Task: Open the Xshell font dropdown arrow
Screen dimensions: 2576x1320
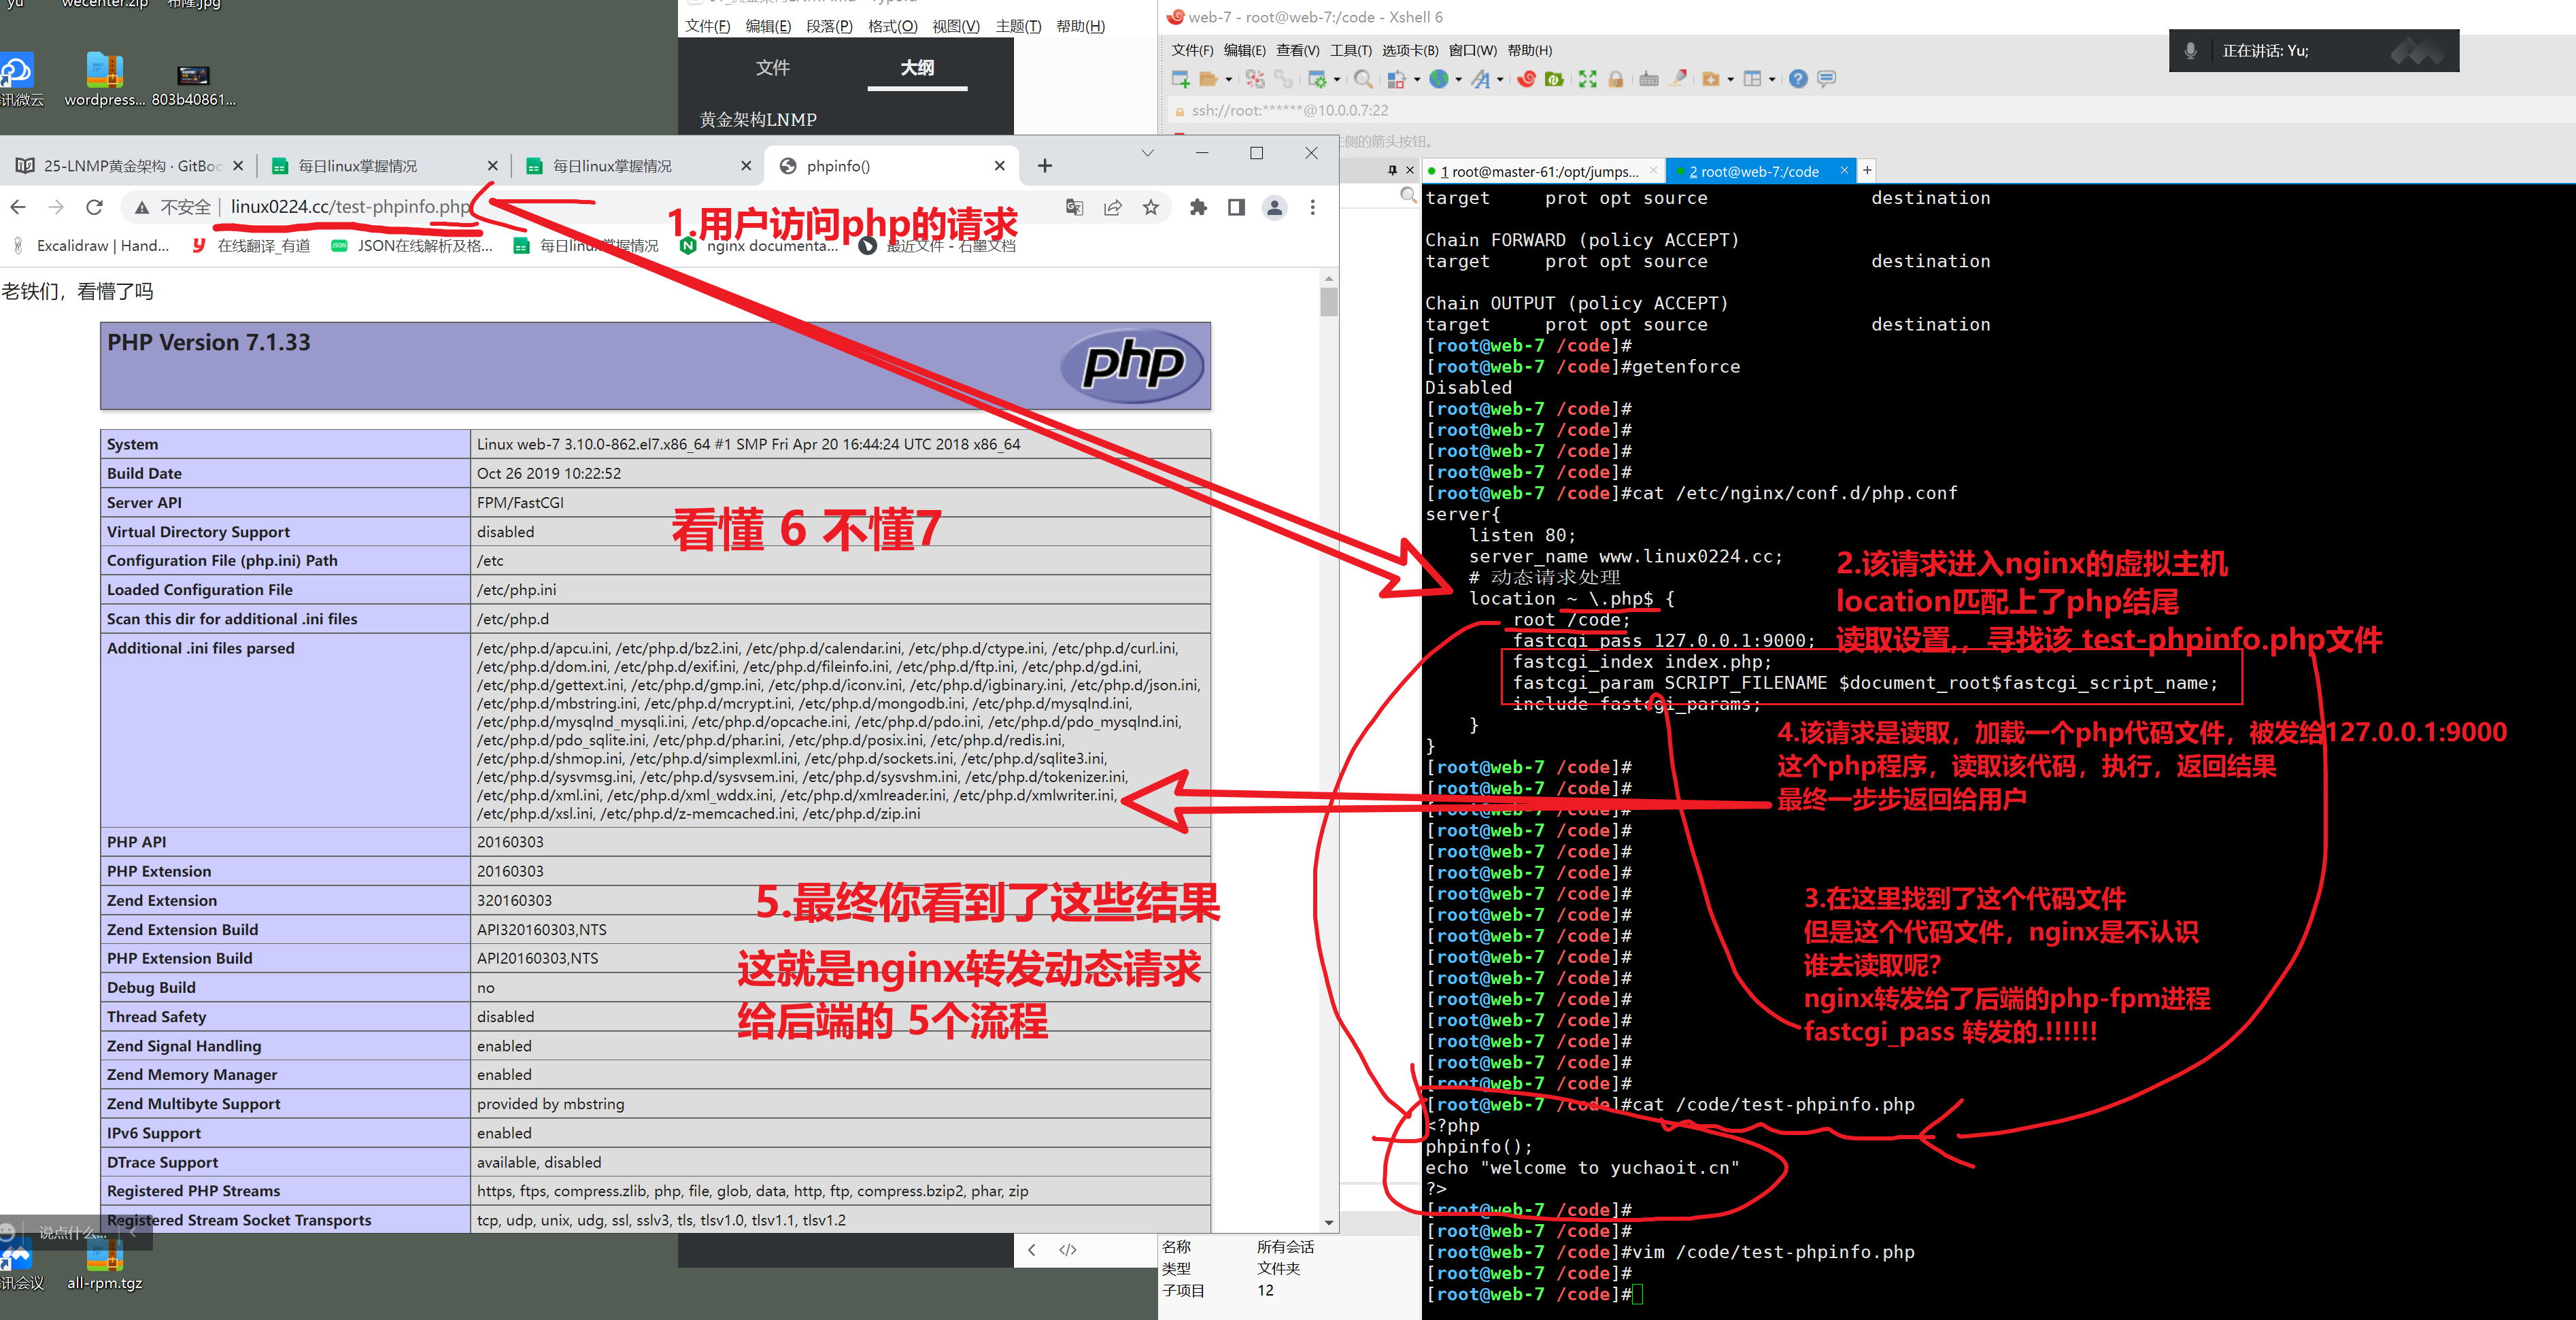Action: pyautogui.click(x=1499, y=79)
